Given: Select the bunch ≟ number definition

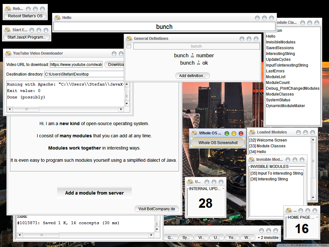Looking at the screenshot, I should point(194,55).
